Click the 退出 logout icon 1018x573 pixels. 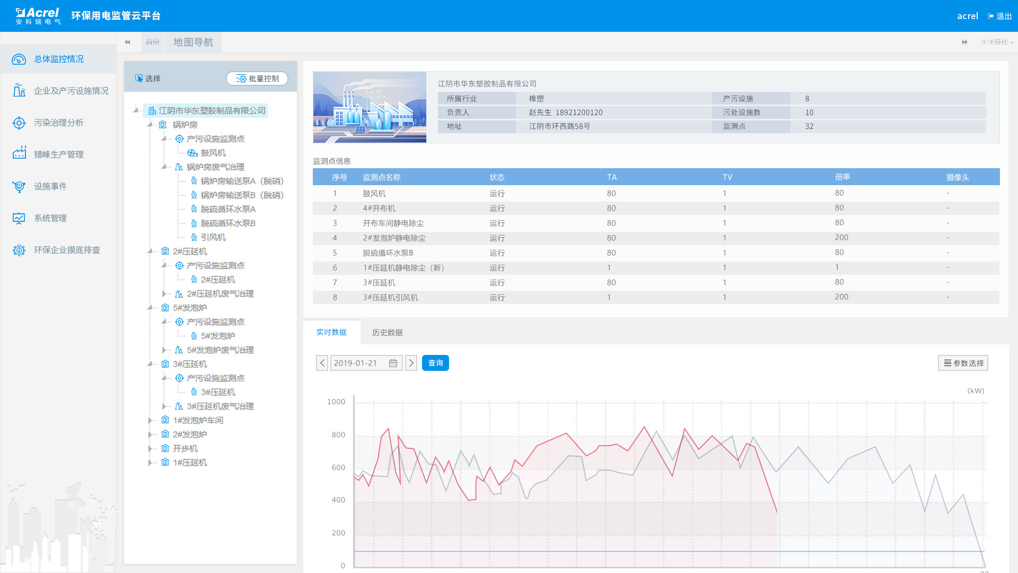coord(990,16)
